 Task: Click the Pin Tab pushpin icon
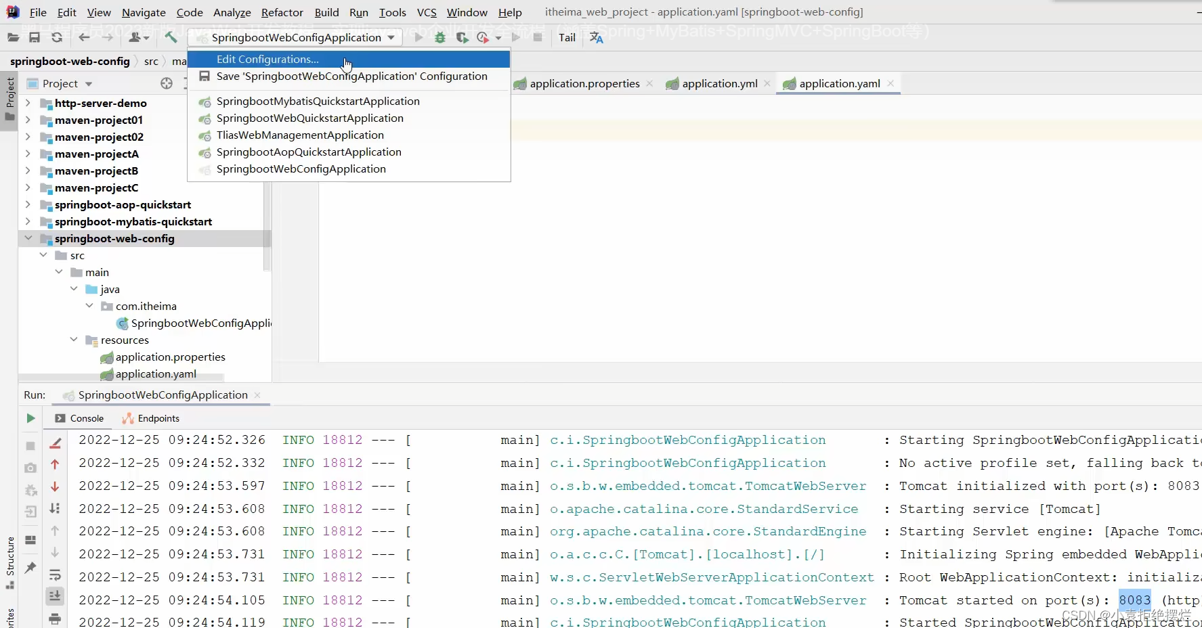tap(30, 568)
